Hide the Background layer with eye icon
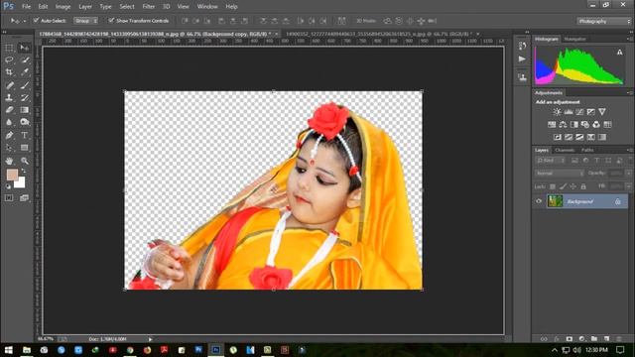 pyautogui.click(x=539, y=201)
